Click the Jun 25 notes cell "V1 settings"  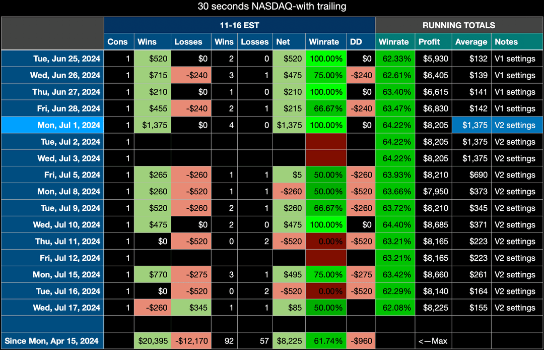point(517,59)
